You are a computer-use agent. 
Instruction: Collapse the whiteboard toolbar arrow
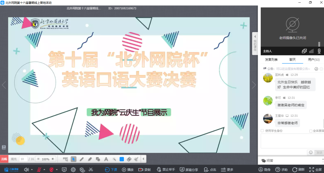pos(143,159)
